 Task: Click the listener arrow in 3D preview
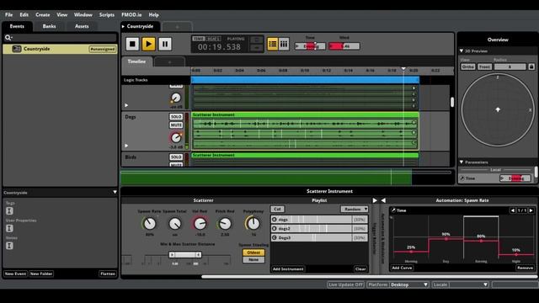coord(498,109)
